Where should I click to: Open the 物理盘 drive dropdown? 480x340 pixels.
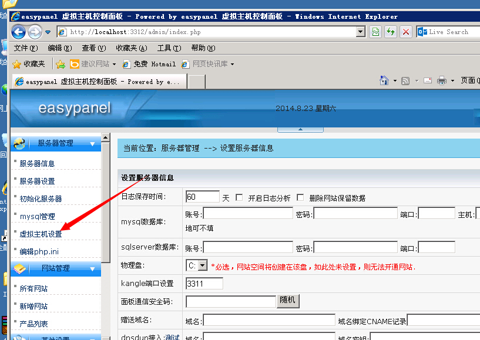[x=197, y=265]
